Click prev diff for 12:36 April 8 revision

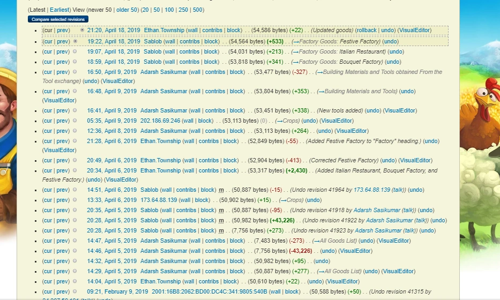pos(63,131)
